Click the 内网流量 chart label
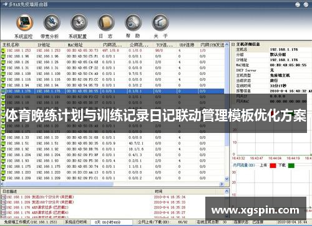This screenshot has width=312, height=226. click(x=243, y=165)
